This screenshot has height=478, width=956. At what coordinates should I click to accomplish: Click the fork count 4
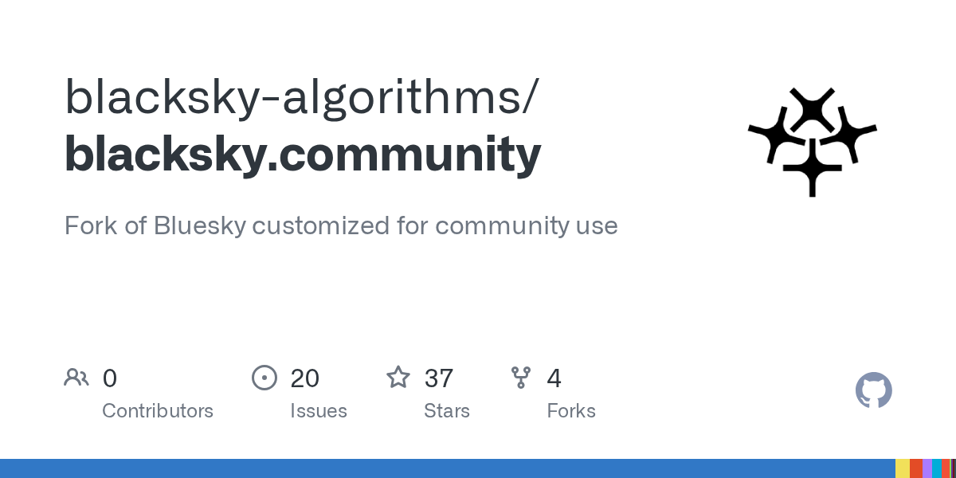[554, 378]
